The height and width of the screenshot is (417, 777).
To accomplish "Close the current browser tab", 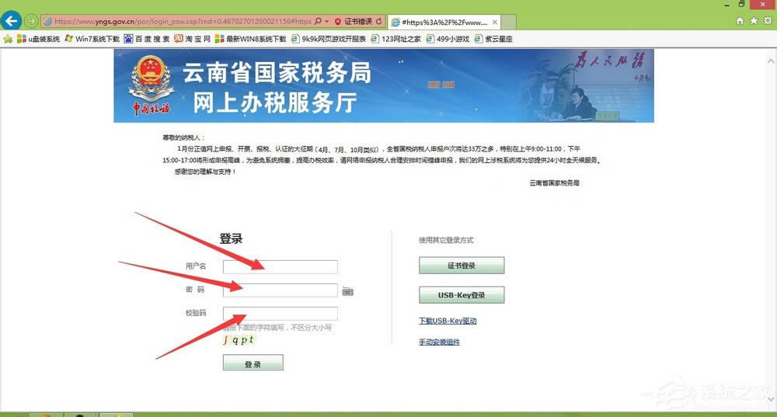I will coord(494,23).
